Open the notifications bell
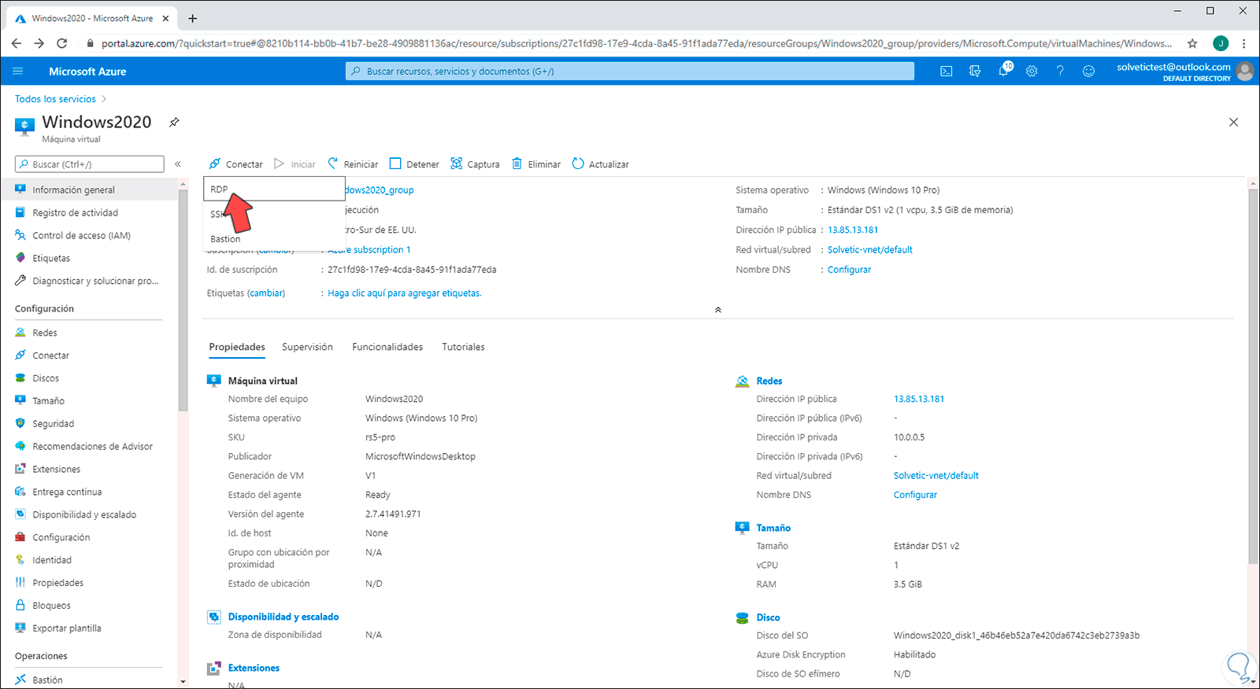 [x=1003, y=71]
